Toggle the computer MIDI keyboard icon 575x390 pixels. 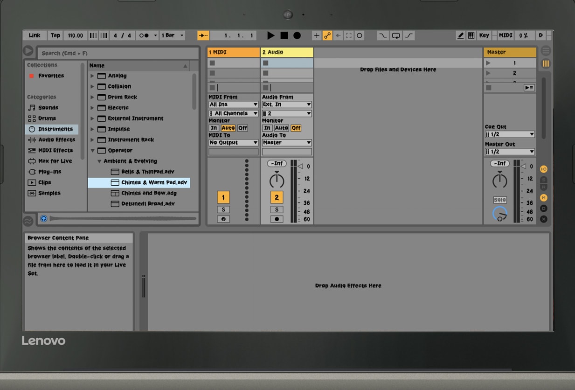pyautogui.click(x=471, y=35)
